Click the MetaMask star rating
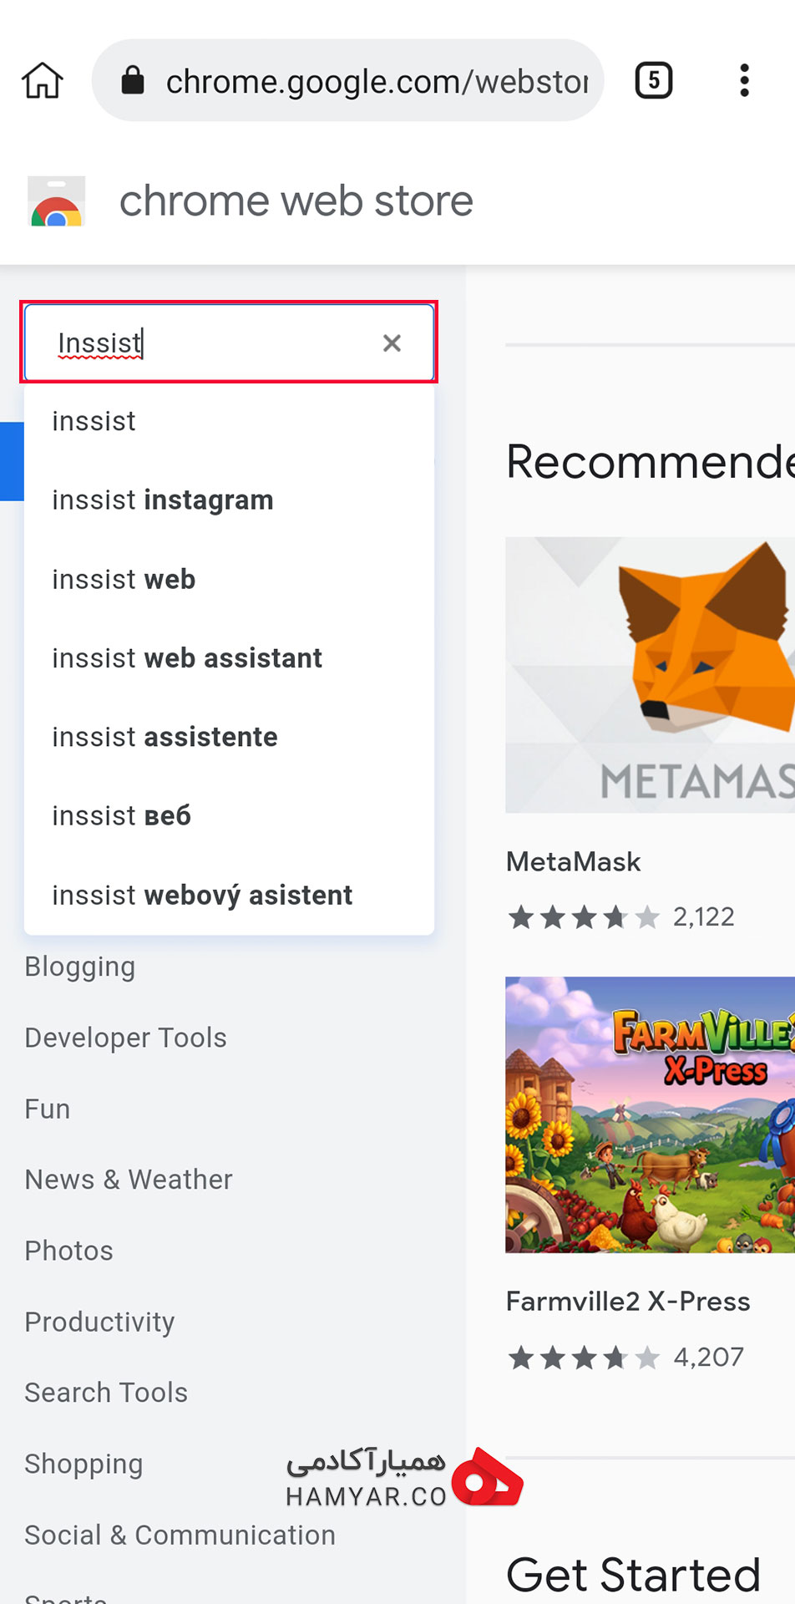 click(x=584, y=917)
